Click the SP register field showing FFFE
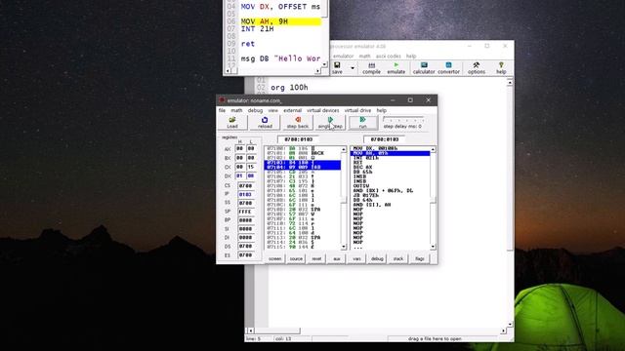Viewport: 625px width, 351px height. (x=245, y=212)
